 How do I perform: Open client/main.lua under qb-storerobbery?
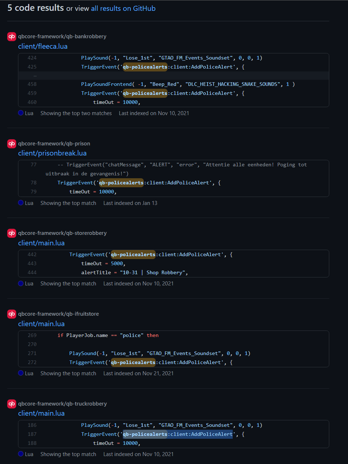point(41,243)
